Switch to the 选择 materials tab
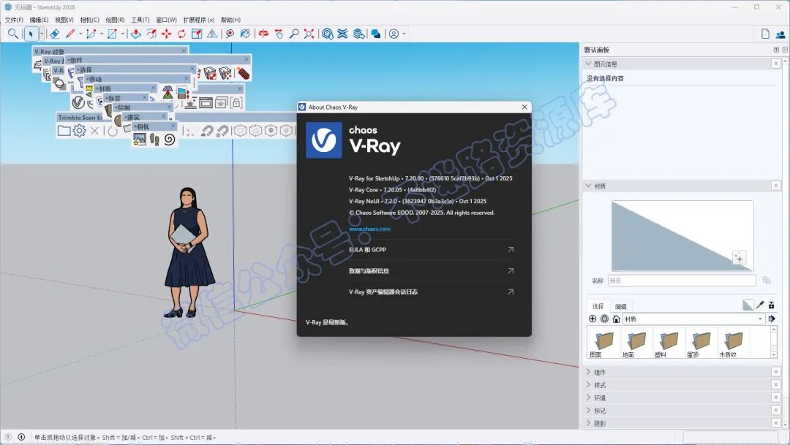This screenshot has height=445, width=790. [598, 306]
